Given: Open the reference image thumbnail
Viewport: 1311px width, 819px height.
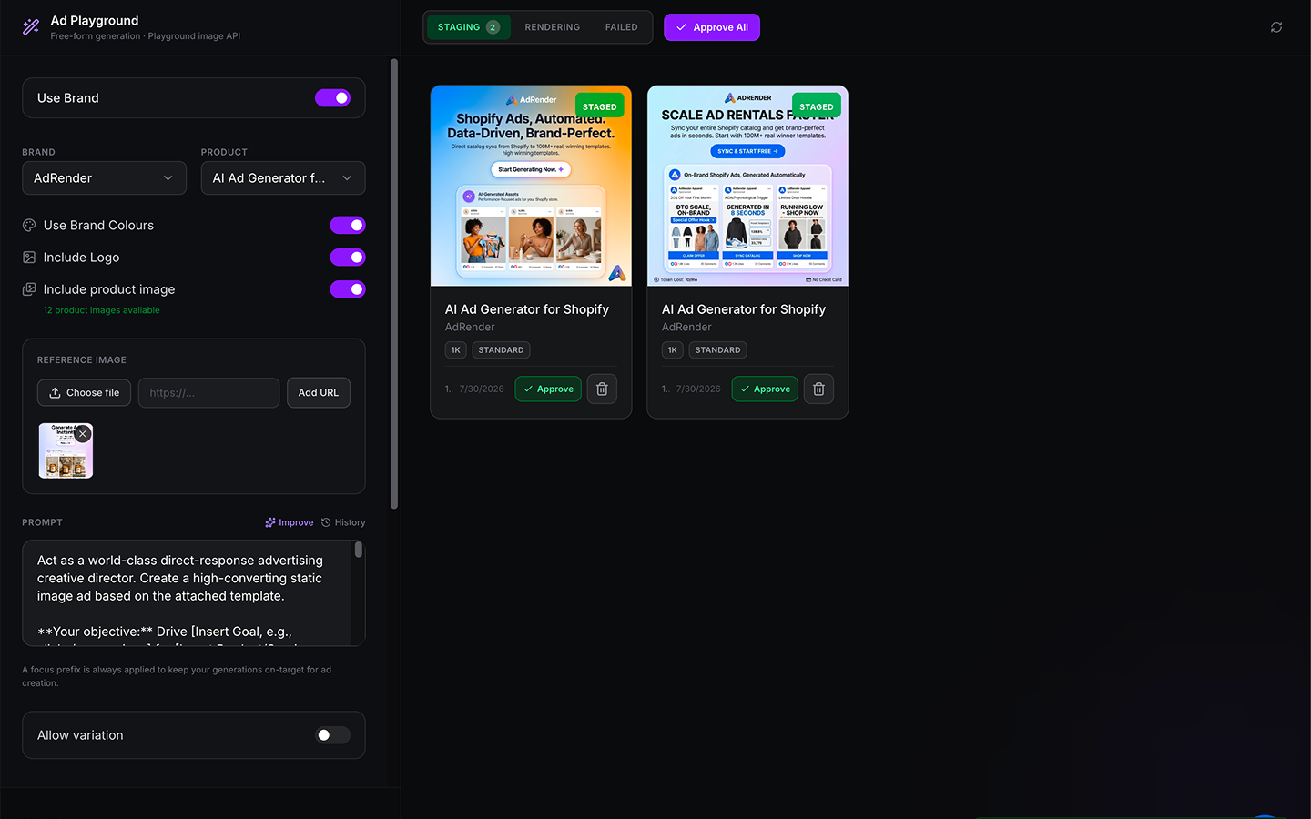Looking at the screenshot, I should (66, 450).
